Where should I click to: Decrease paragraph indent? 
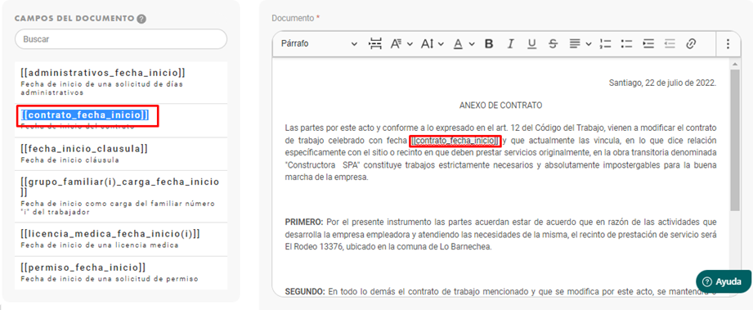pyautogui.click(x=670, y=44)
